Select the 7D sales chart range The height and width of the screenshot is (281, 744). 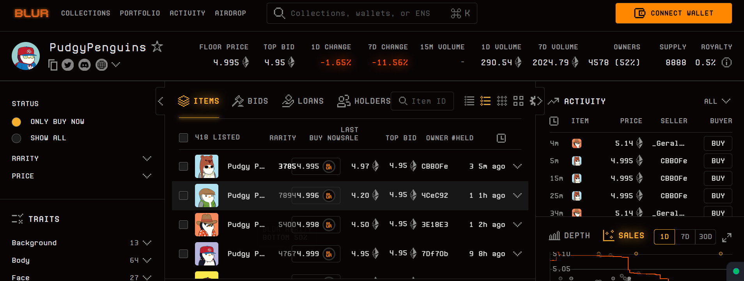coord(685,237)
